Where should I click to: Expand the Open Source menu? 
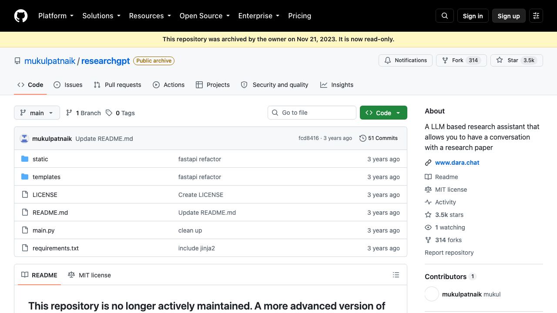pyautogui.click(x=205, y=16)
